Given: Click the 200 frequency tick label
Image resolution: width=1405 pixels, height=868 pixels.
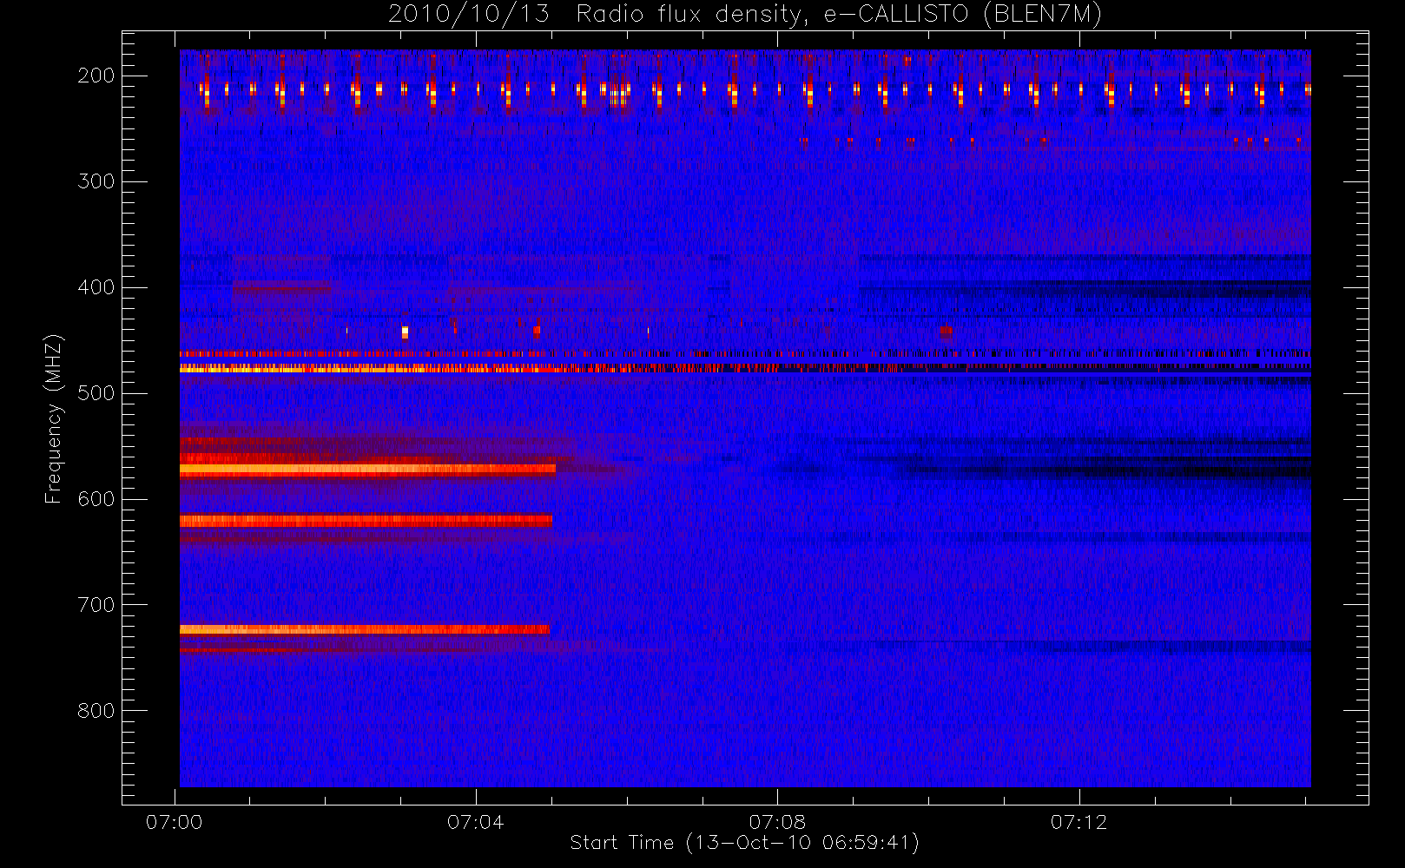Looking at the screenshot, I should pos(96,76).
